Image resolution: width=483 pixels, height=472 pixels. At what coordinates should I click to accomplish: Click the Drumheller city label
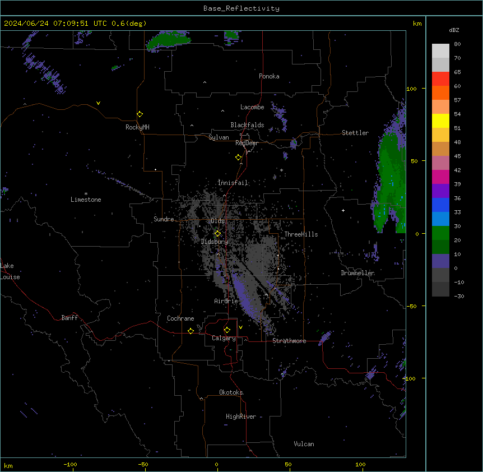pos(357,273)
